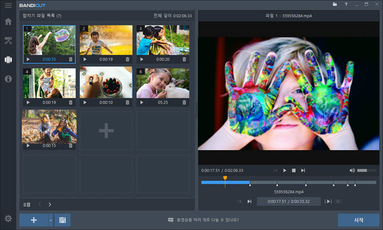Viewport: 383px width, 230px height.
Task: Skip to next file in preview
Action: click(303, 170)
